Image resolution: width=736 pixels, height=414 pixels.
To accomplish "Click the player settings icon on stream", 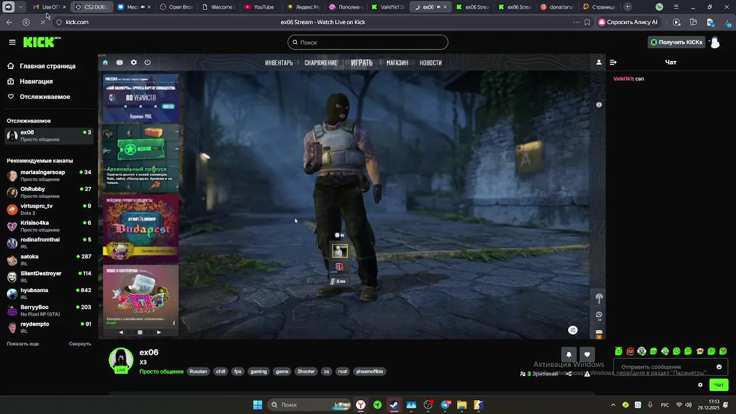I will click(x=573, y=329).
